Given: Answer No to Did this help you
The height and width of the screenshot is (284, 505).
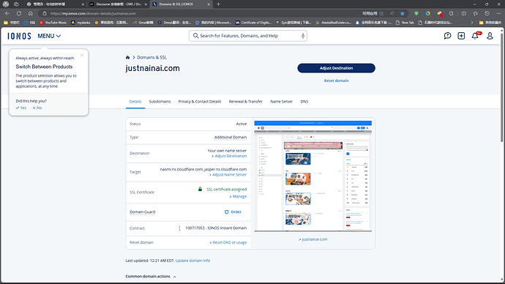Looking at the screenshot, I should point(37,108).
